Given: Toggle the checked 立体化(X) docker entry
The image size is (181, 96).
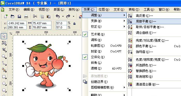Looking at the screenshot, I should pos(104,57).
